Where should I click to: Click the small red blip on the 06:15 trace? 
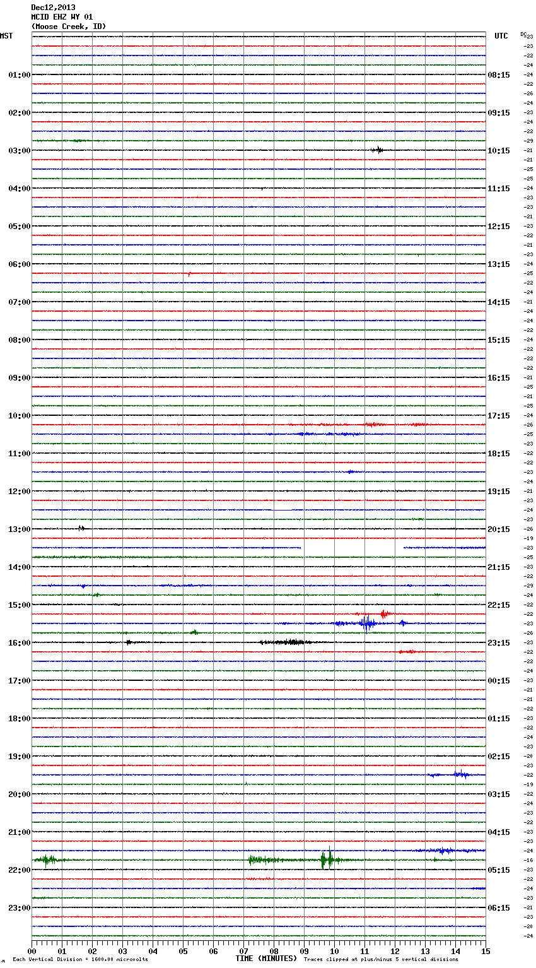click(x=189, y=274)
